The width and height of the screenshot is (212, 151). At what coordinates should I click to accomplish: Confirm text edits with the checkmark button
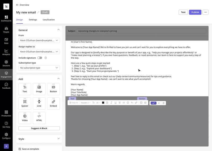point(153,103)
